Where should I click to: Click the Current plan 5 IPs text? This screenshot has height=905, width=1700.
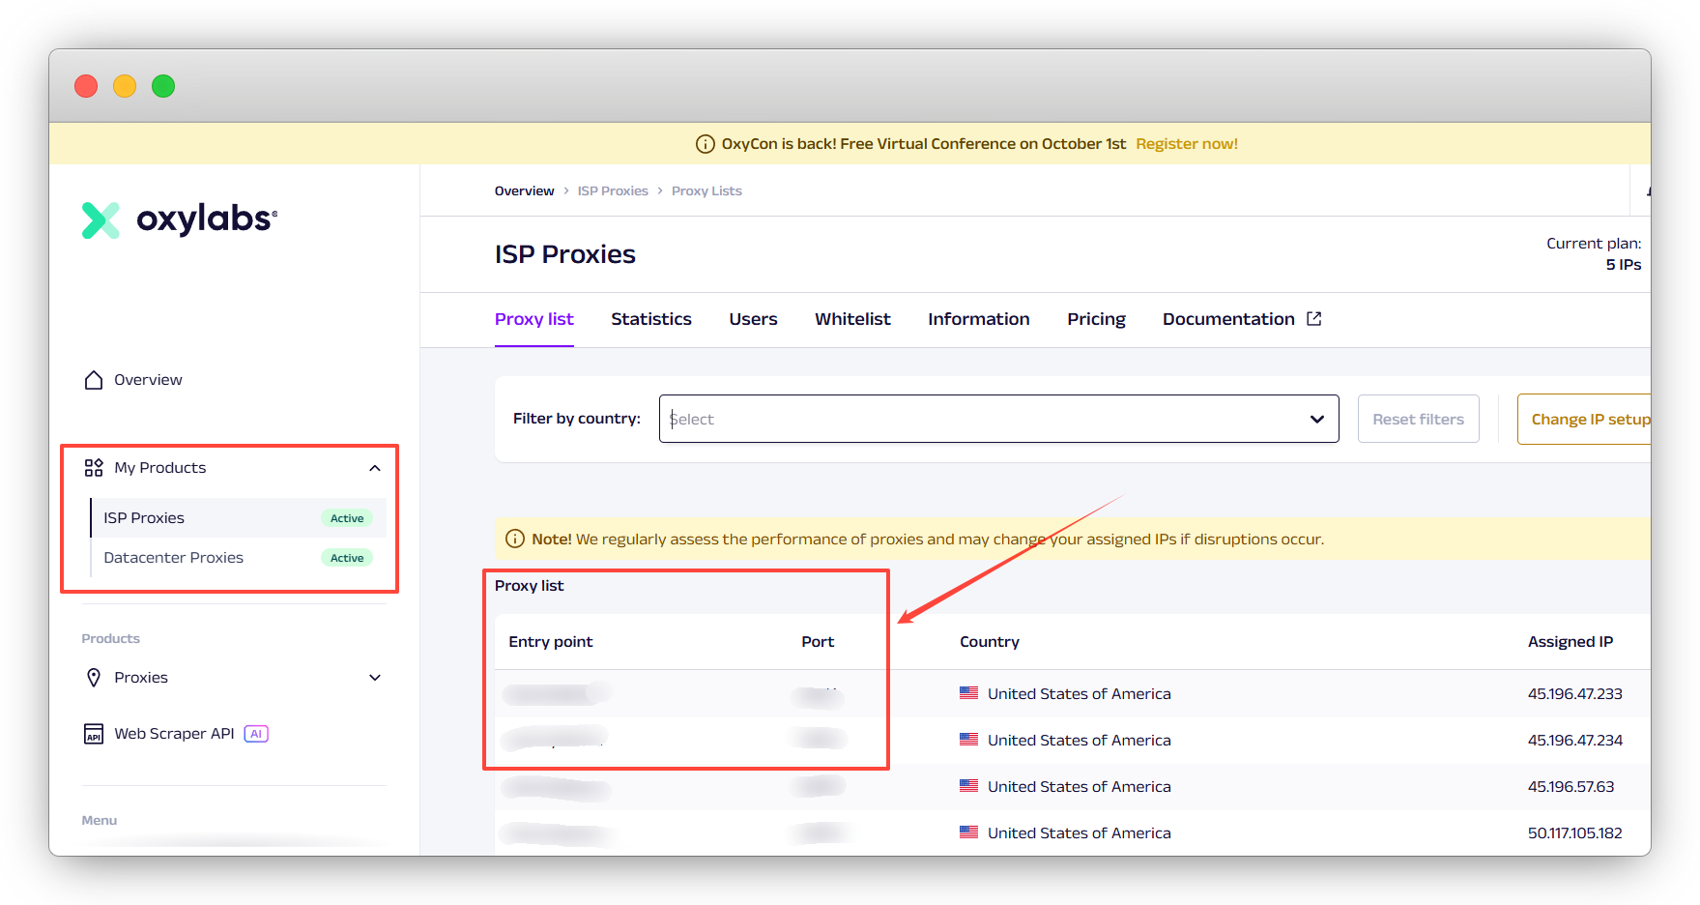tap(1594, 254)
